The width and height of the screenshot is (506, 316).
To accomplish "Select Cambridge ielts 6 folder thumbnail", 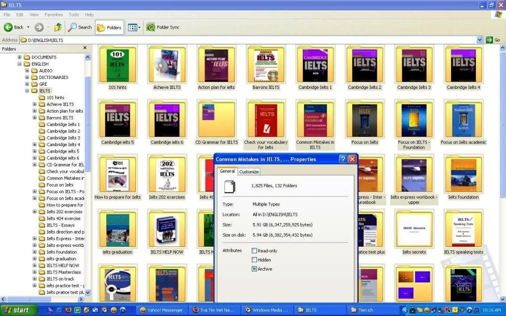I will [167, 123].
